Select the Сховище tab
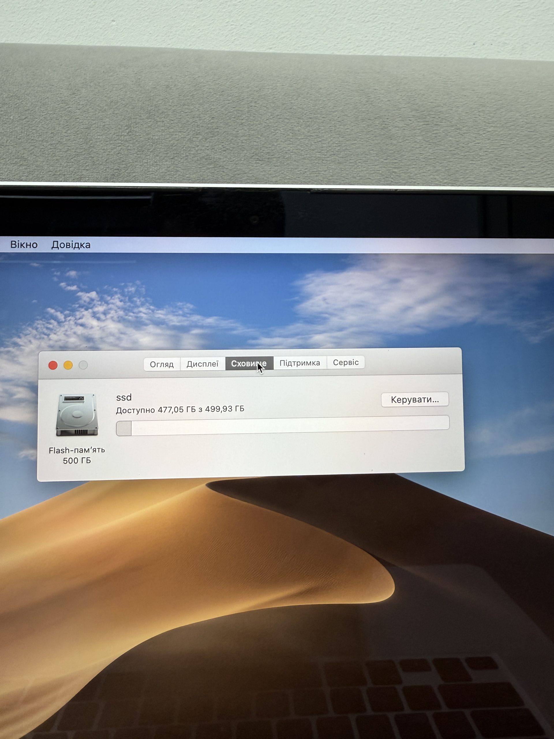Image resolution: width=554 pixels, height=739 pixels. (249, 363)
